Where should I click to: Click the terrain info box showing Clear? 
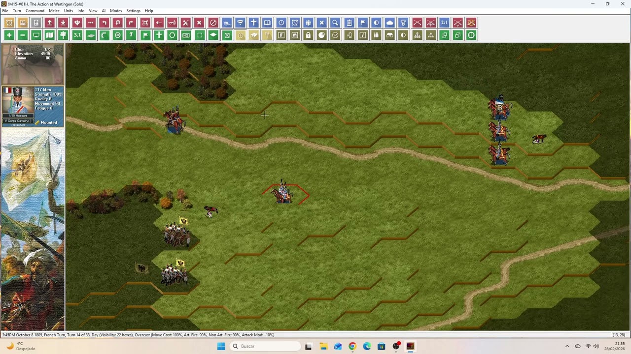pos(33,64)
